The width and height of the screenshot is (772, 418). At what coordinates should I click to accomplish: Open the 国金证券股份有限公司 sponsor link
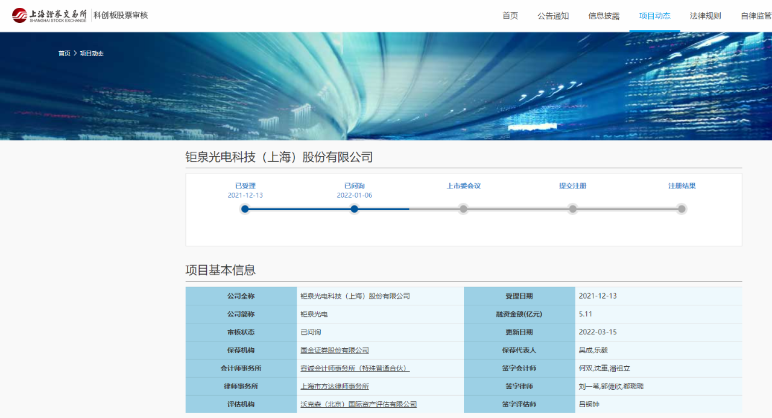click(x=335, y=350)
